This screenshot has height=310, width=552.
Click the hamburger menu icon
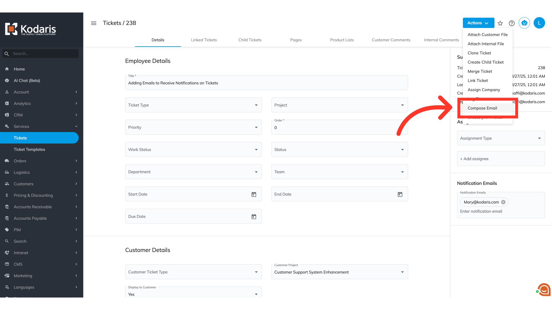coord(94,23)
